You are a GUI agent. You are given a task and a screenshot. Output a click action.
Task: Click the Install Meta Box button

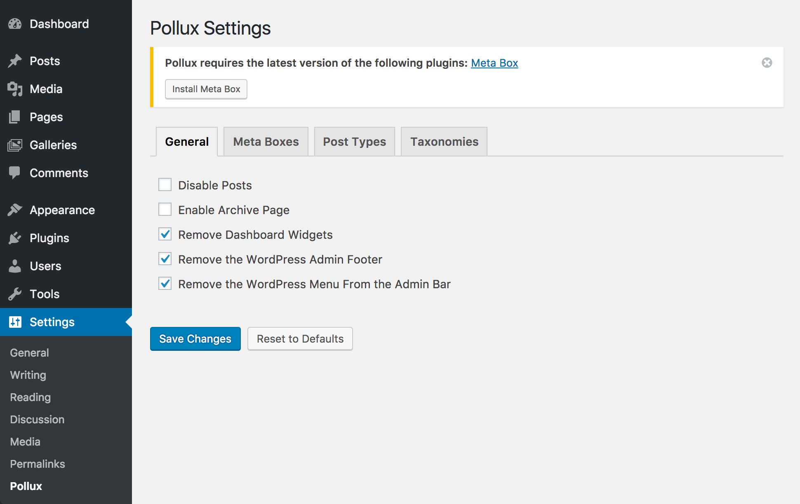(x=206, y=89)
